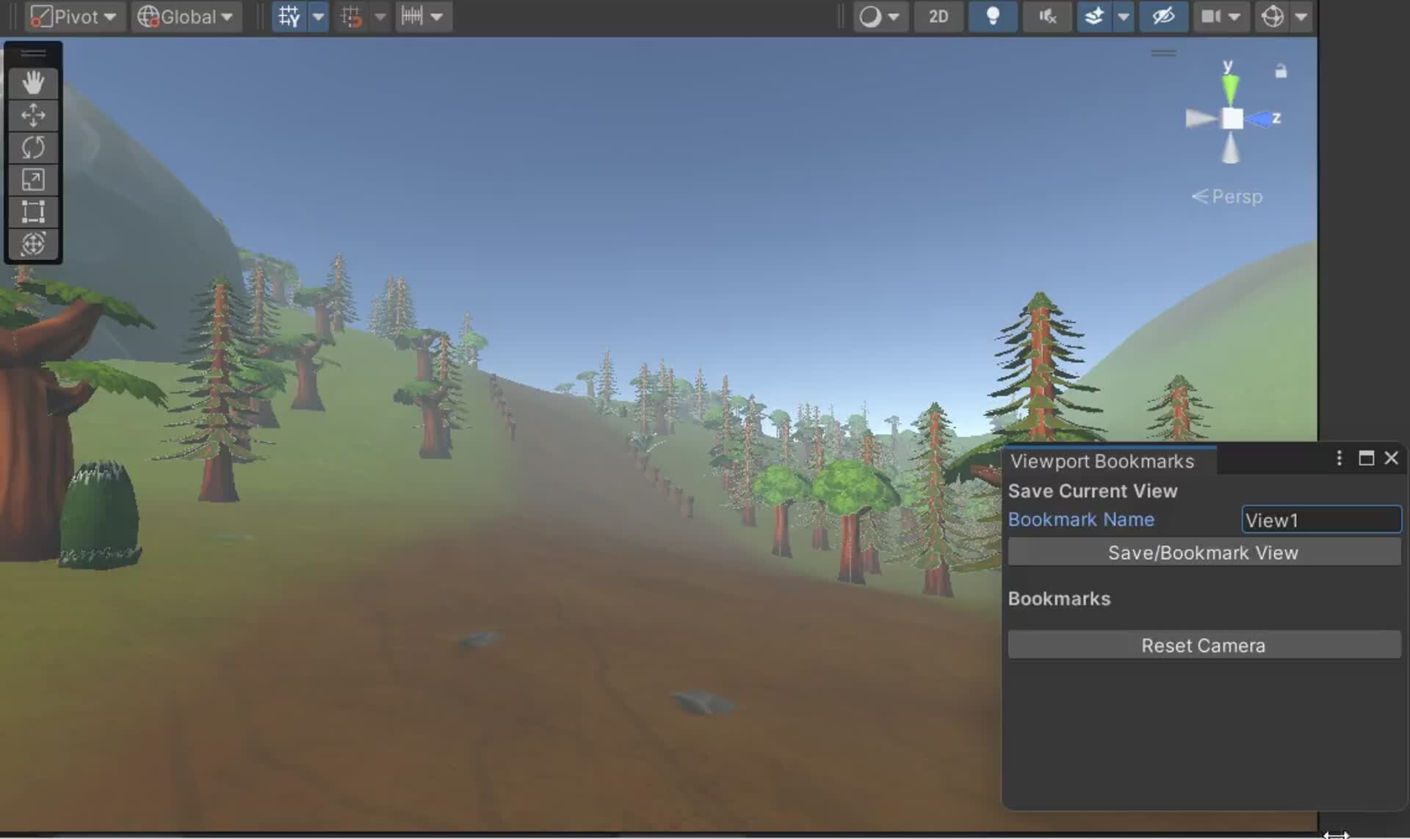
Task: Select the combined Transform tool
Action: (33, 244)
